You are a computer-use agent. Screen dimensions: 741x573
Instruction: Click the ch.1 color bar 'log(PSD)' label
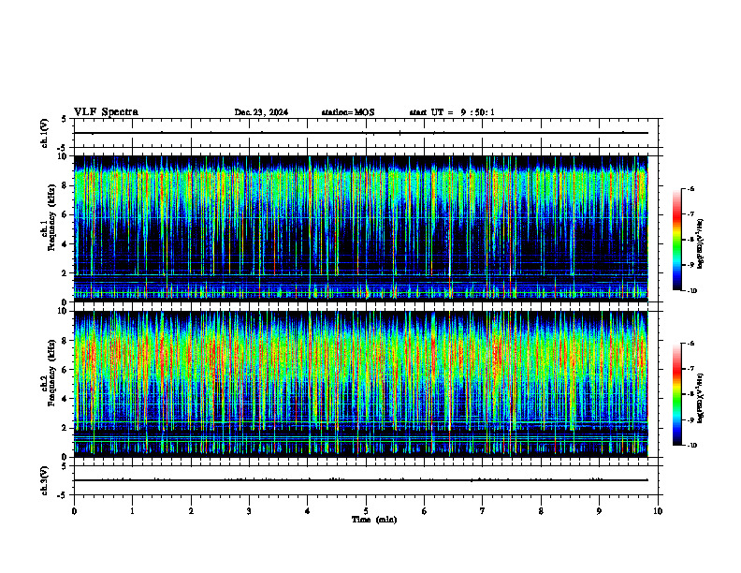(x=701, y=243)
